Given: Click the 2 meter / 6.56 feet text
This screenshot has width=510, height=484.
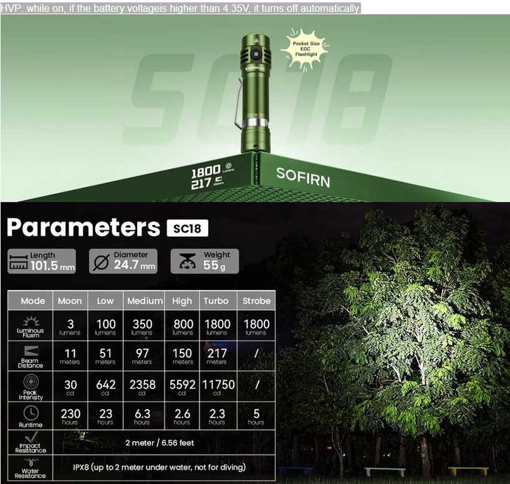Looking at the screenshot, I should [x=160, y=442].
